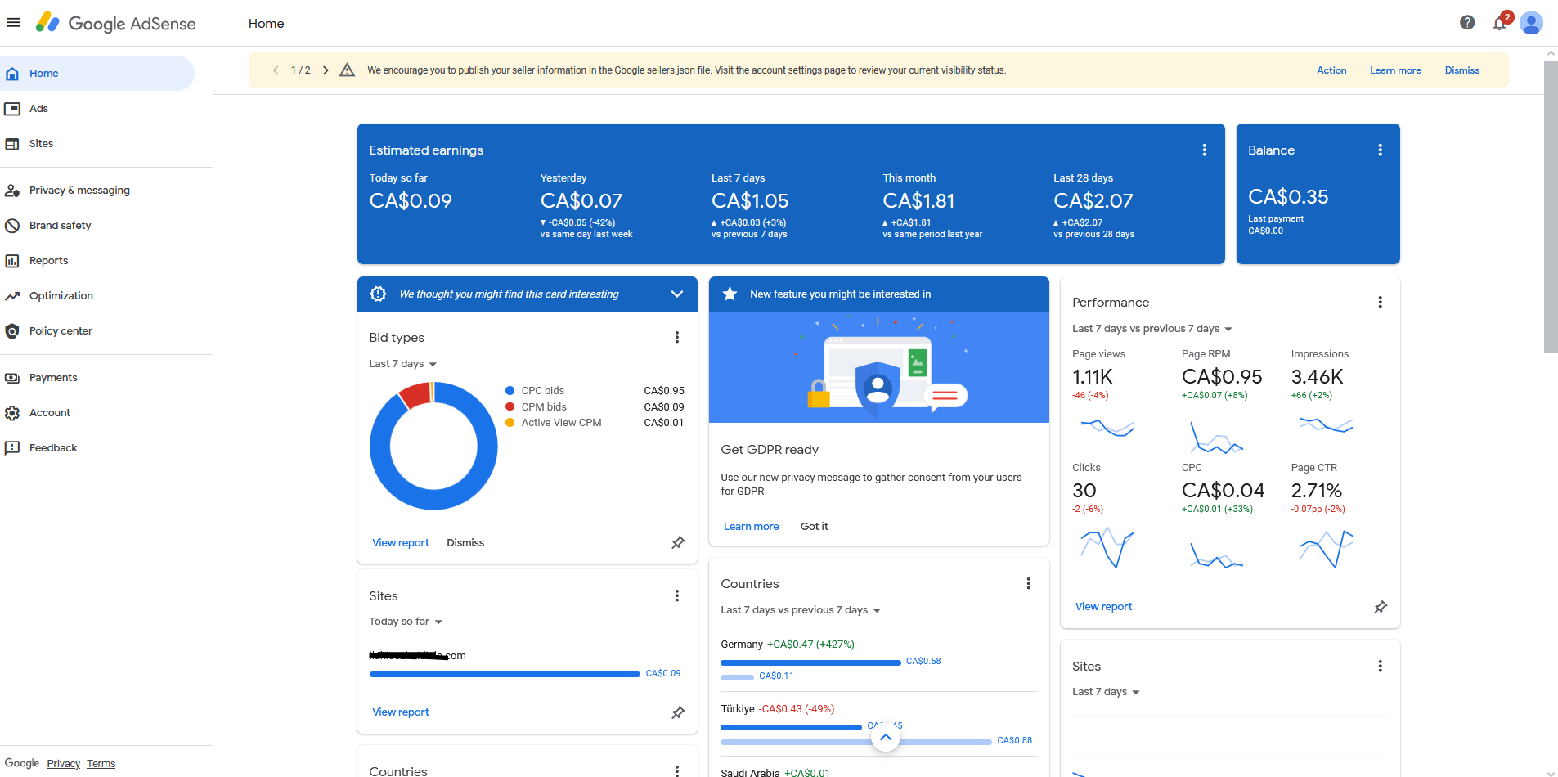Go to next notification banner arrow
1558x777 pixels.
(326, 70)
